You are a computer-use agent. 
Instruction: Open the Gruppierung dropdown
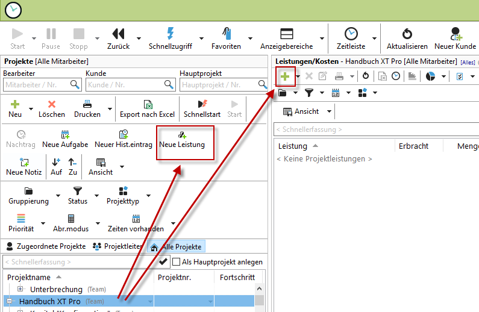coord(28,196)
